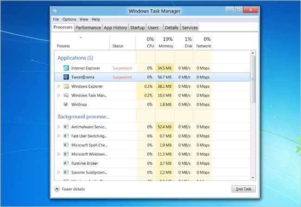
Task: Click the Antimalware Service process icon
Action: (66, 127)
